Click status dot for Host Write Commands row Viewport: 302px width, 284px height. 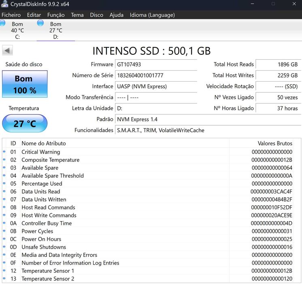coord(4,215)
